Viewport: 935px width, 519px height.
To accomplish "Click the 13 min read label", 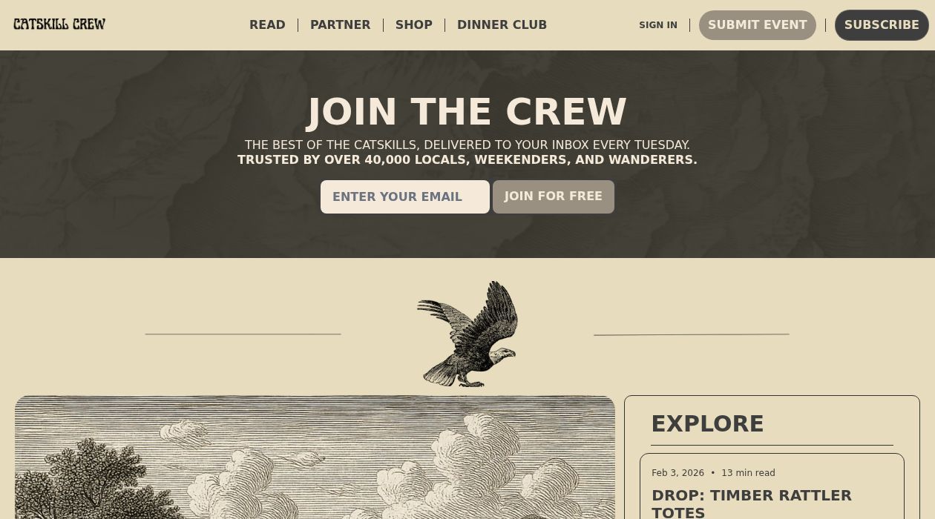I will tap(748, 473).
